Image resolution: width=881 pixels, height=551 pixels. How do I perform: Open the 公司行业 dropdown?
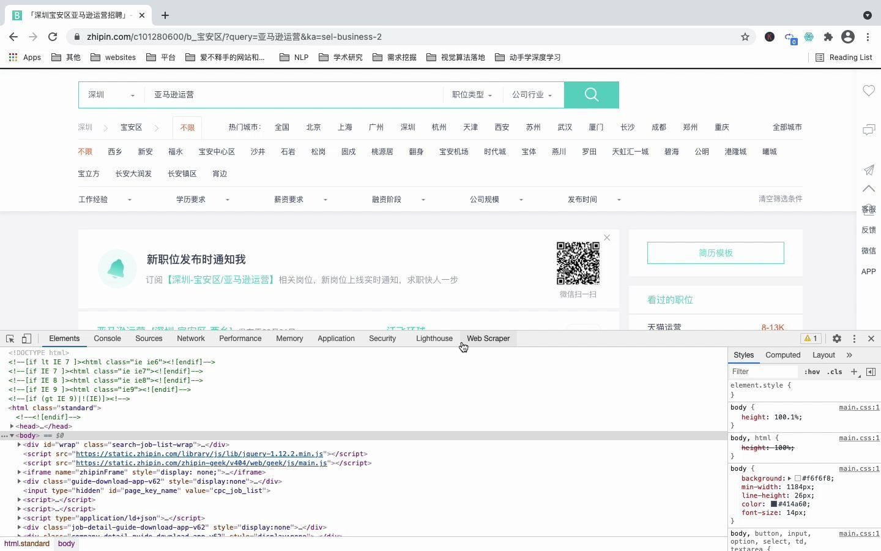tap(532, 95)
